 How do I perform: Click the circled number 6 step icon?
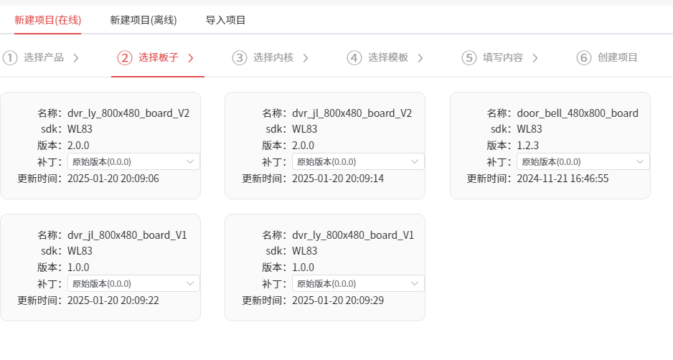pyautogui.click(x=584, y=58)
